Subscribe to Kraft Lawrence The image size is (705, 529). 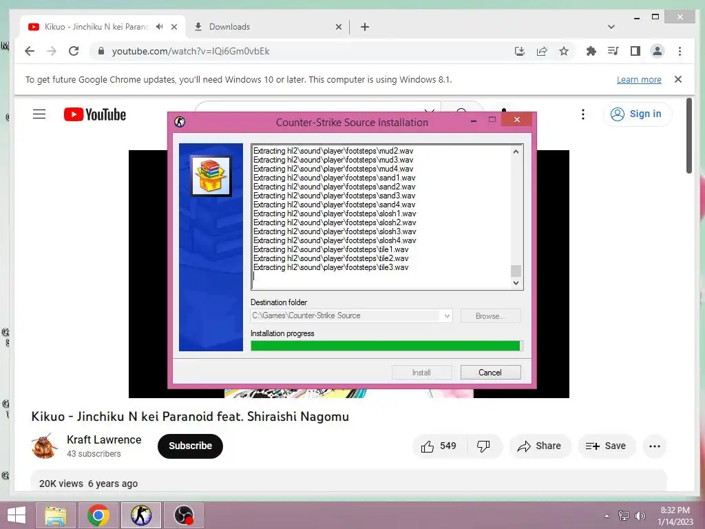[190, 446]
